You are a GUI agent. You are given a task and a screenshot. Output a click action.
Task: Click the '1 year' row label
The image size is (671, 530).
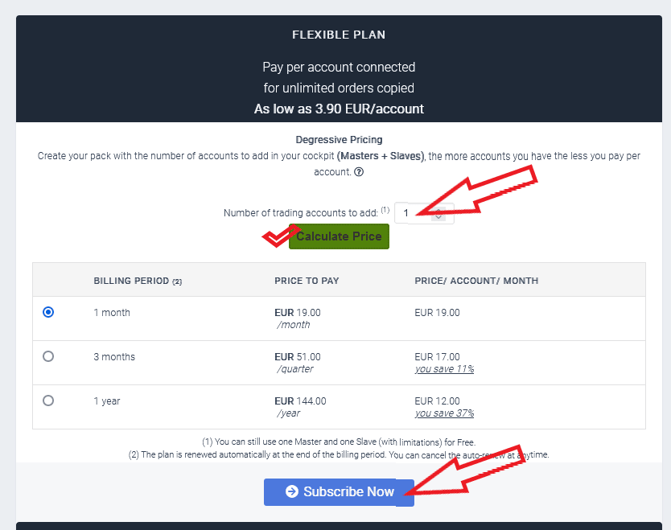pyautogui.click(x=107, y=401)
